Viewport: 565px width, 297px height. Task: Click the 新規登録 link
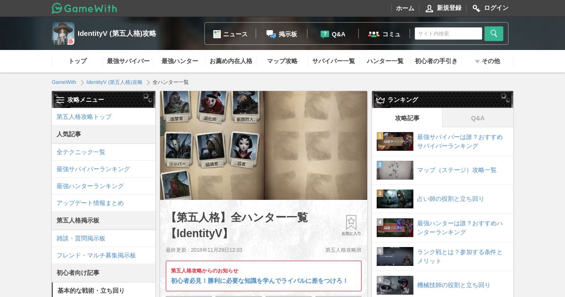coord(449,8)
